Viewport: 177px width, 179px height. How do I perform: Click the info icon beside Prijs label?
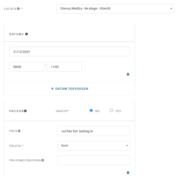[x=19, y=131]
